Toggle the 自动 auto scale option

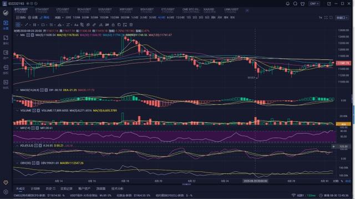(x=348, y=181)
